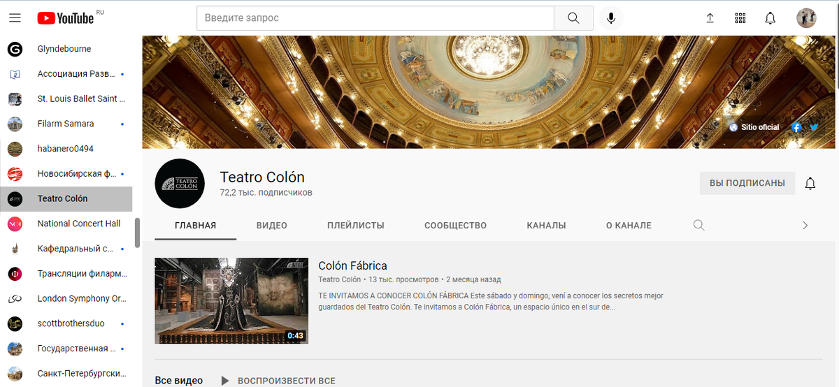839x387 pixels.
Task: Click the Трансляции филармонии channel avatar
Action: tap(15, 273)
